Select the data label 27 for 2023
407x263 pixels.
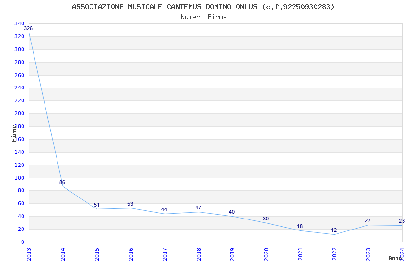[368, 221]
